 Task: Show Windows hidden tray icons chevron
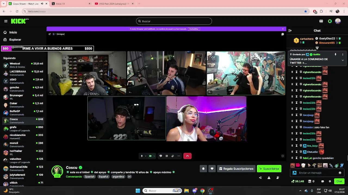(x=300, y=191)
